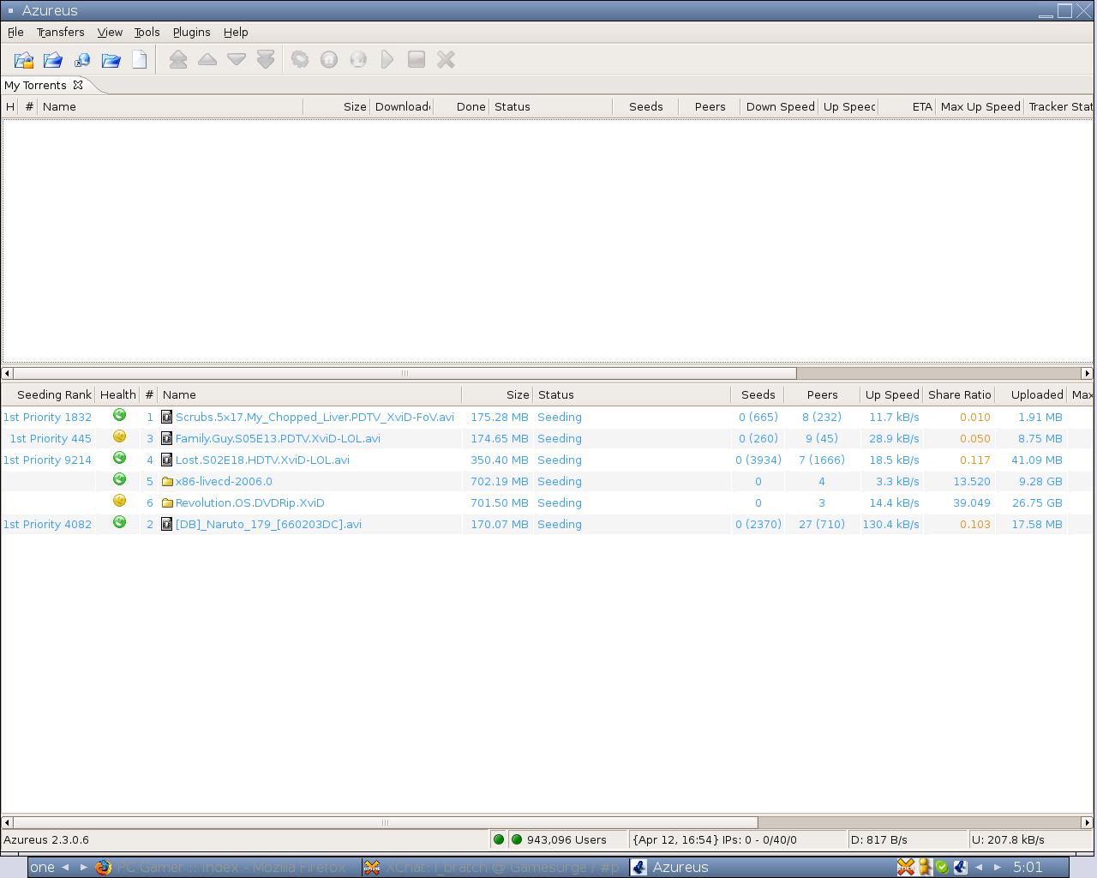Sort seeding list by Uploaded column

pos(1031,394)
